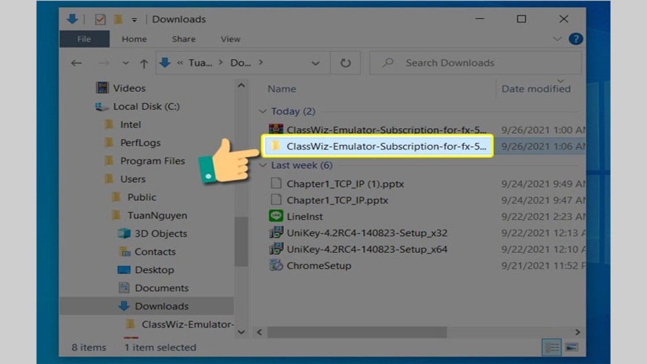Switch to the Share ribbon tab
This screenshot has width=647, height=364.
tap(183, 39)
